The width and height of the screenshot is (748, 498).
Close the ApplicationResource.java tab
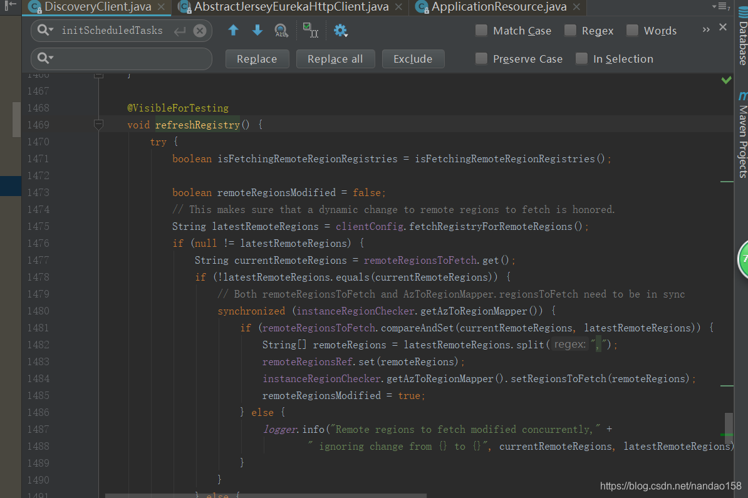tap(576, 7)
